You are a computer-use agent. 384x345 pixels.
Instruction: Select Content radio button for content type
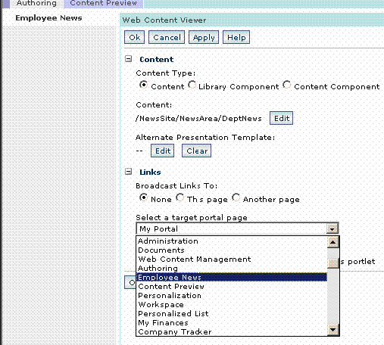click(x=143, y=85)
